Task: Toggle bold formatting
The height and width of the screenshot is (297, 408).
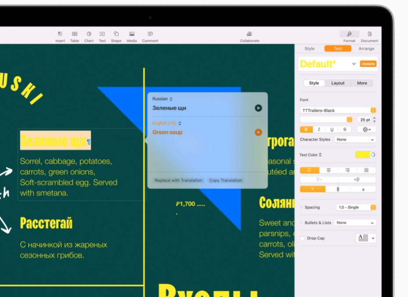Action: tap(306, 129)
